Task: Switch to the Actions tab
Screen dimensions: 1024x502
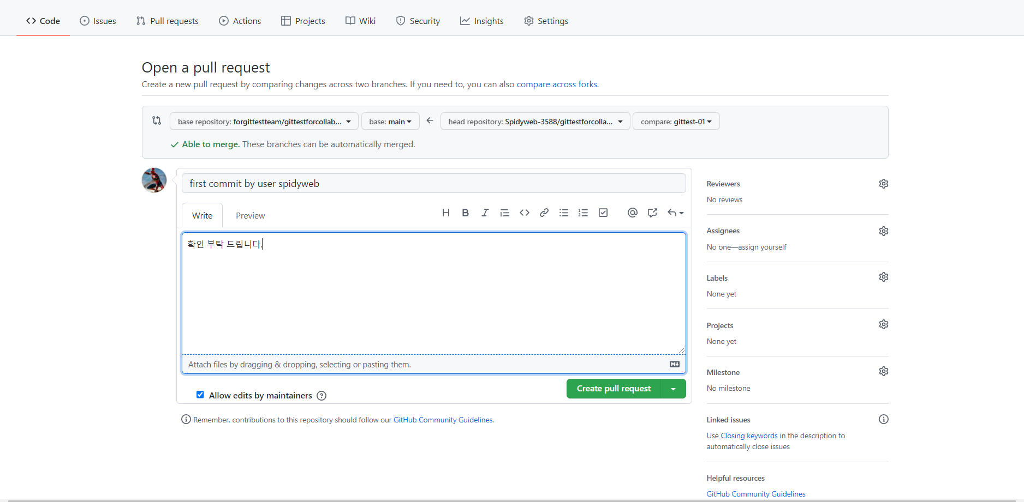Action: tap(240, 21)
